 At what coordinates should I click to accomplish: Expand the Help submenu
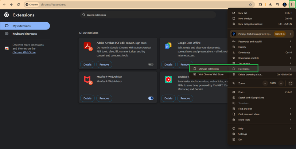click(291, 129)
